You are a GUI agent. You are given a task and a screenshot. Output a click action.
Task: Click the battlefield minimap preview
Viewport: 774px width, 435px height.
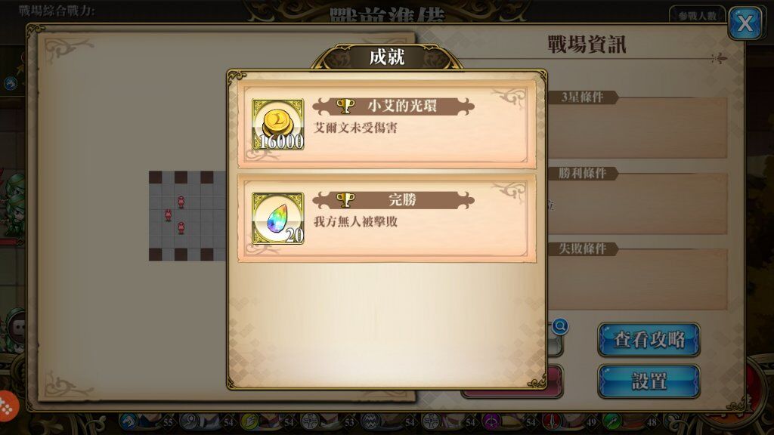point(187,216)
